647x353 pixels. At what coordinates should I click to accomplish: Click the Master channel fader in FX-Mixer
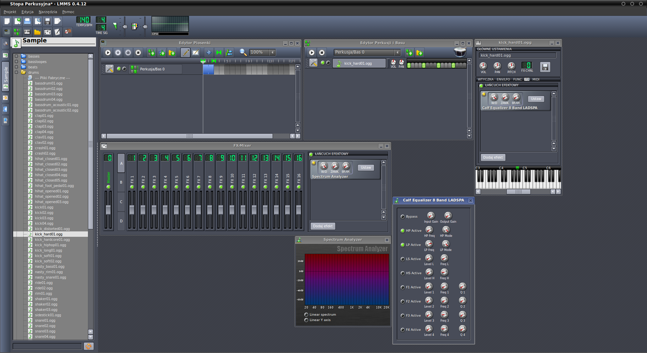click(108, 210)
